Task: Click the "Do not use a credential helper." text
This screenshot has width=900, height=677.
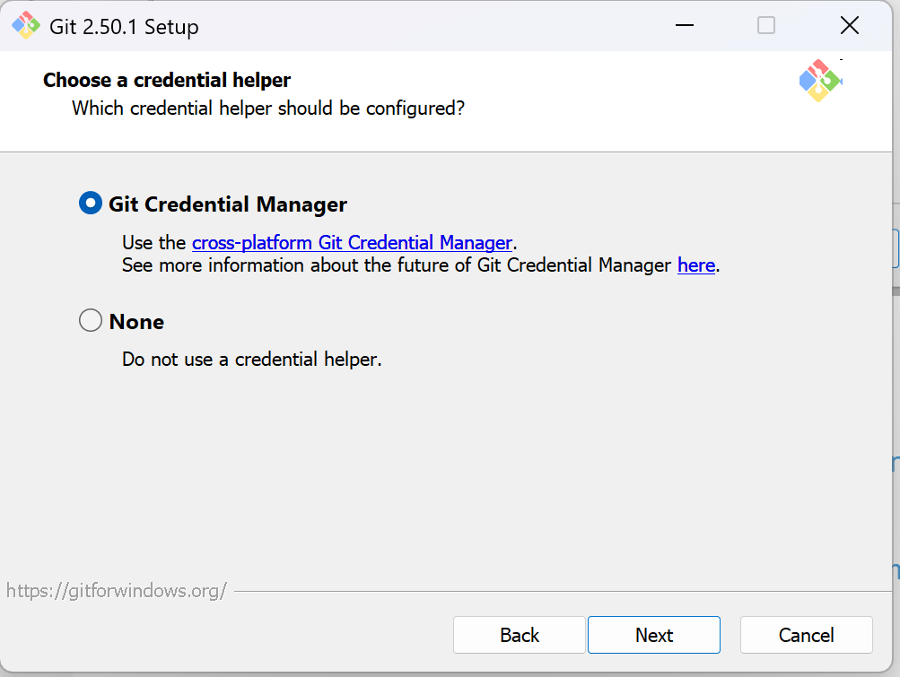Action: (251, 360)
